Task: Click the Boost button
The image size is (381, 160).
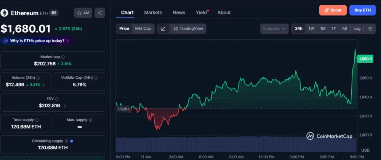Action: tap(333, 10)
